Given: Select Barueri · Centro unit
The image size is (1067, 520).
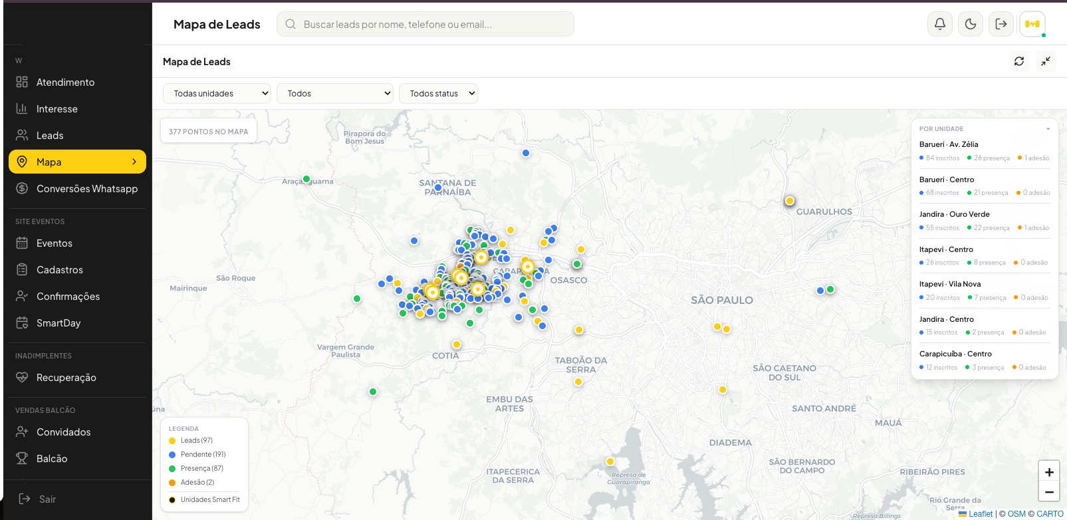Looking at the screenshot, I should (x=985, y=186).
